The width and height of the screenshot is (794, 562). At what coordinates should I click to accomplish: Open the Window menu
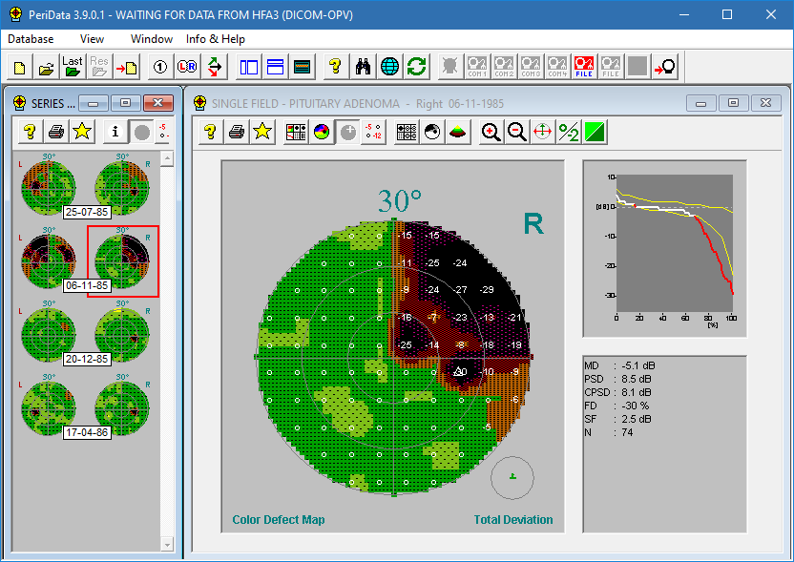152,39
